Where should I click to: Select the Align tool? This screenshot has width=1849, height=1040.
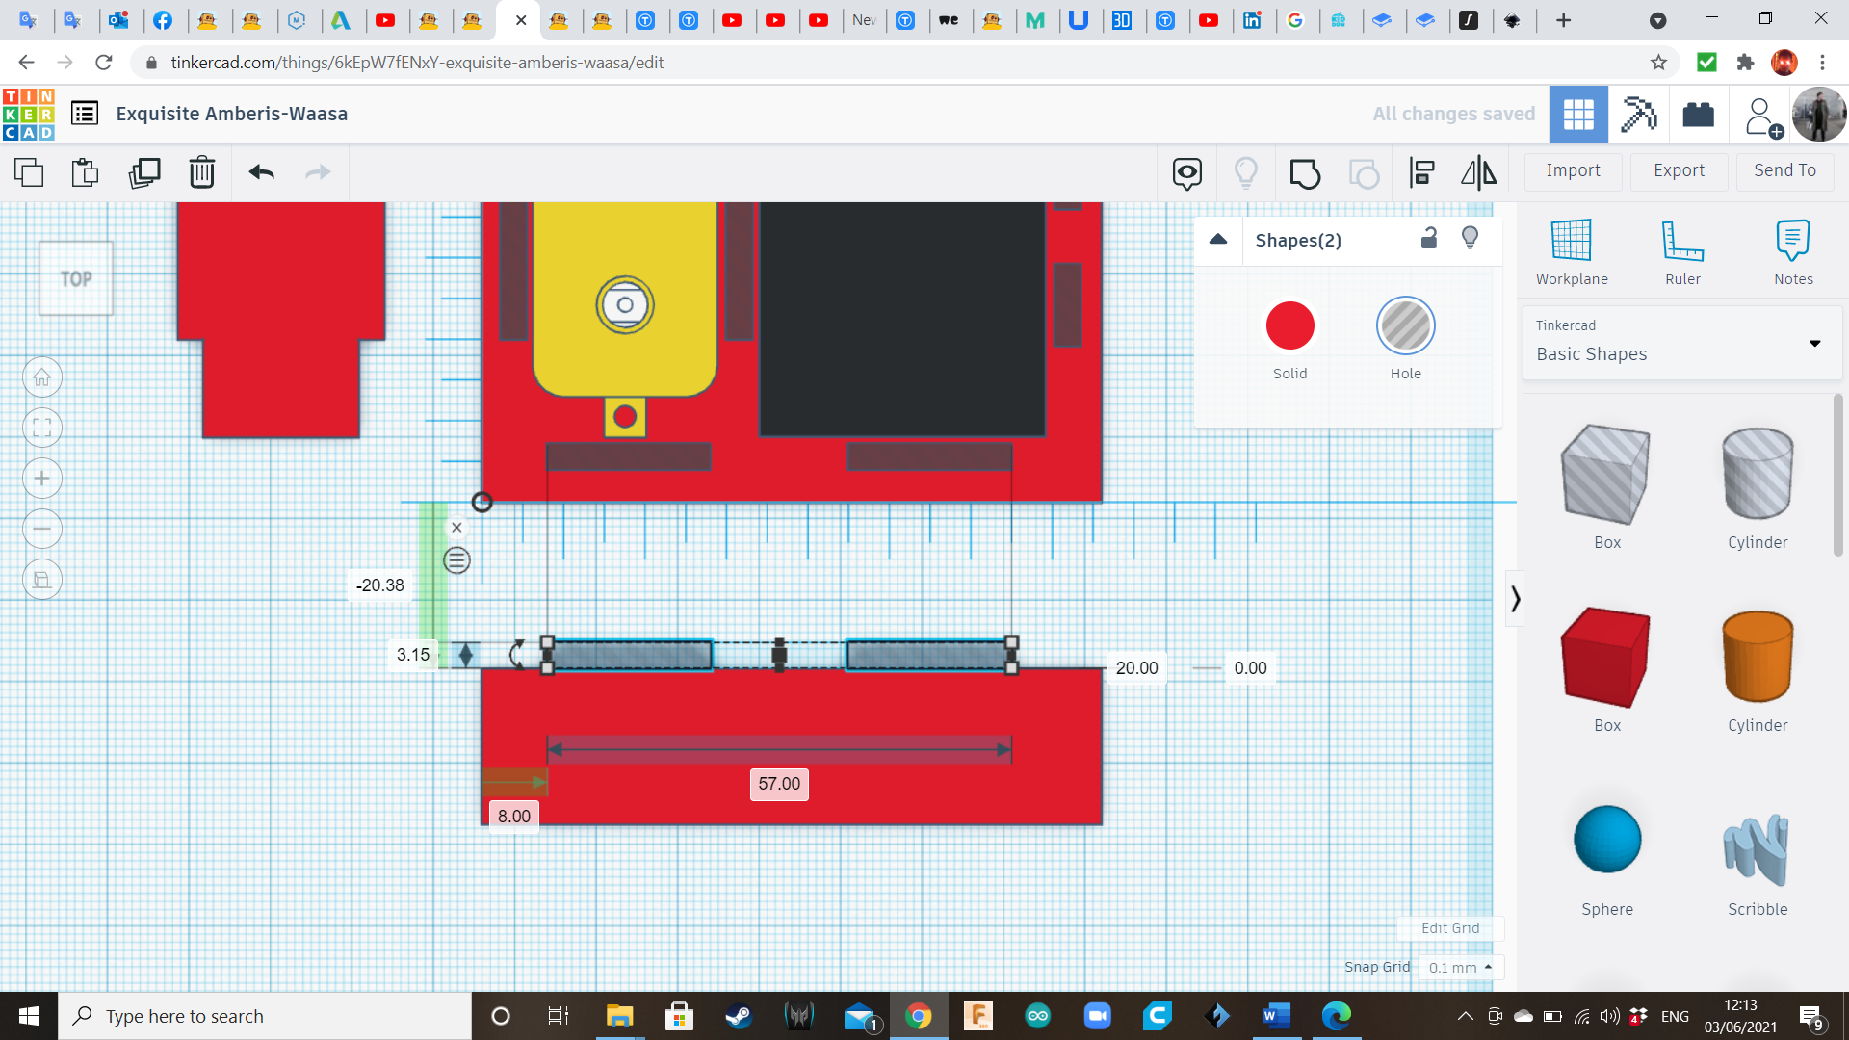tap(1421, 173)
